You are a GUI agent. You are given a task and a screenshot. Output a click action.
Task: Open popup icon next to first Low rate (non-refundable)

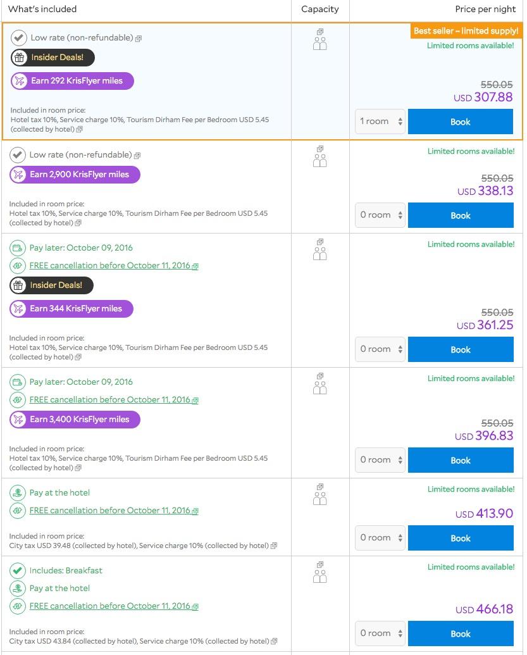click(x=139, y=39)
